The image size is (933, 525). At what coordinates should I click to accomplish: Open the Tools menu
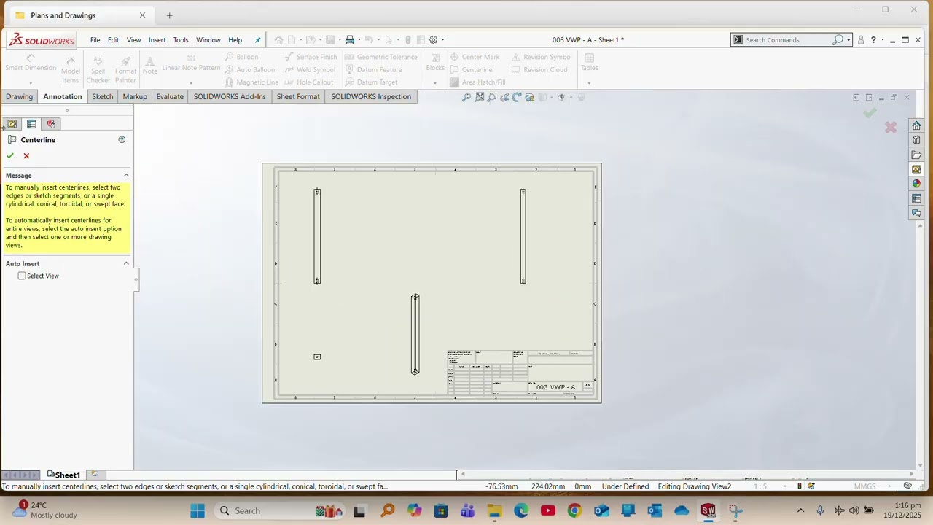pos(181,40)
